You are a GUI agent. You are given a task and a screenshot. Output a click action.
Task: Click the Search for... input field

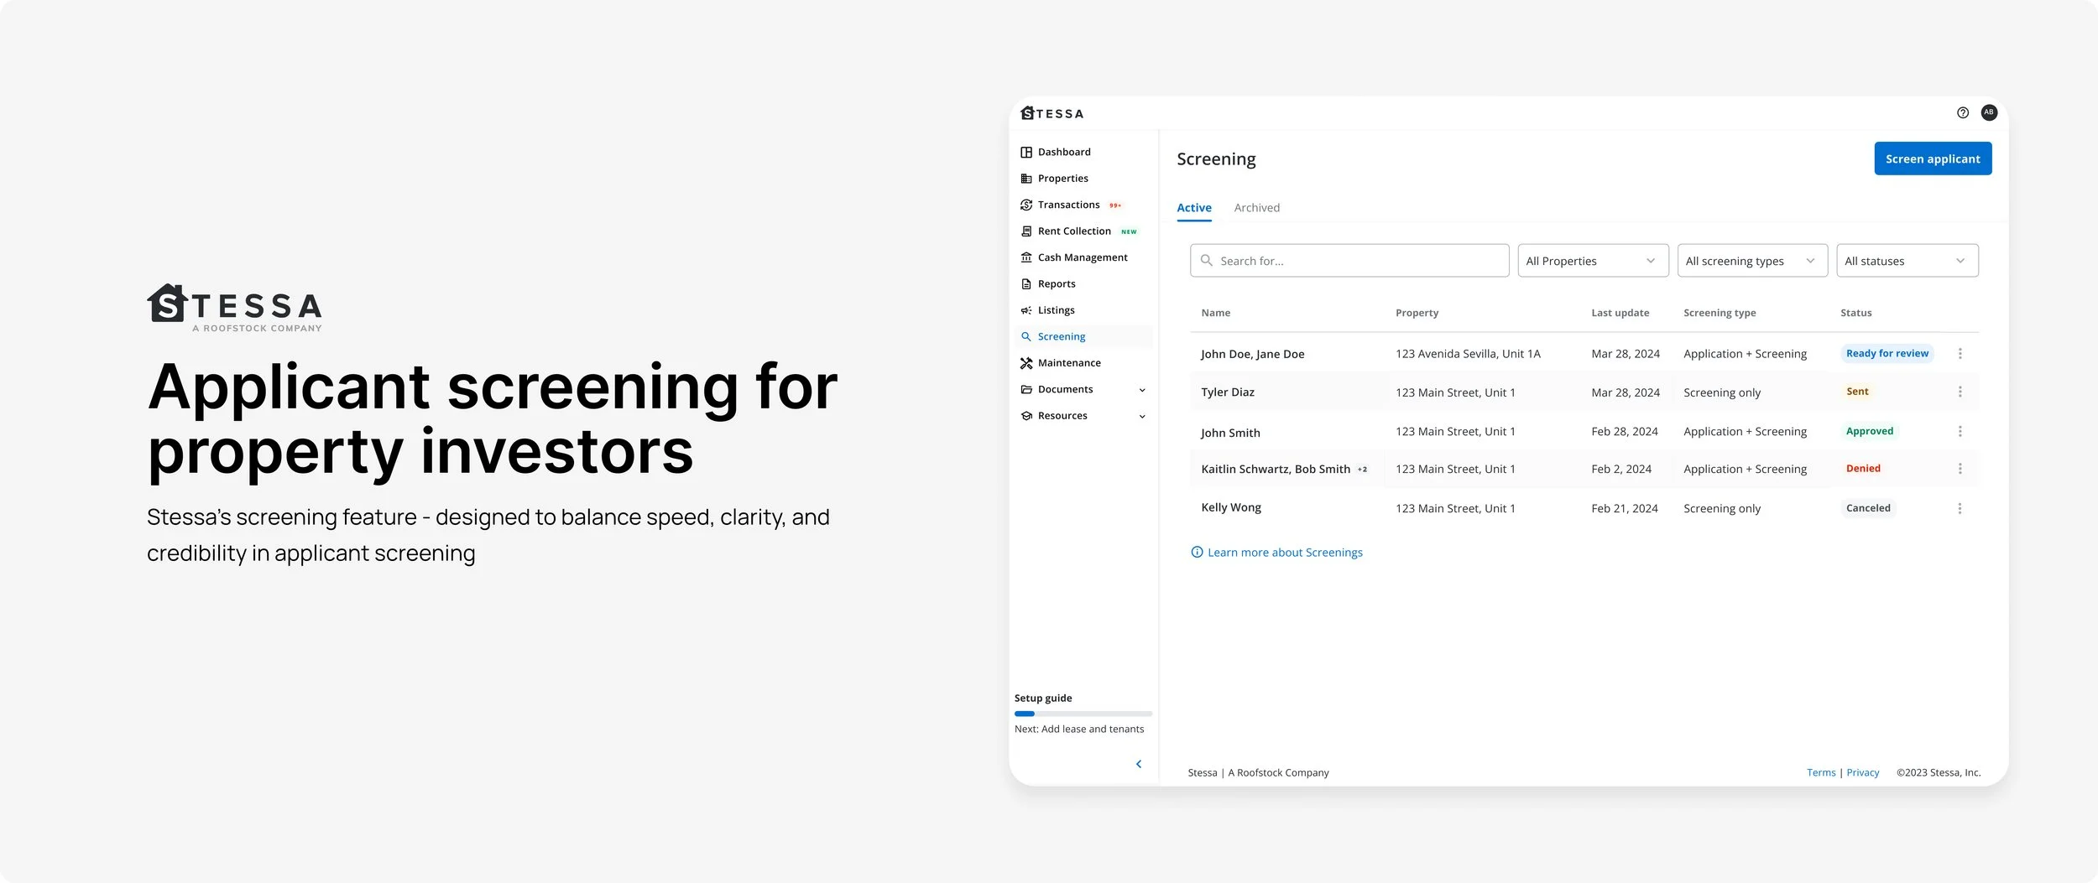[x=1349, y=261]
